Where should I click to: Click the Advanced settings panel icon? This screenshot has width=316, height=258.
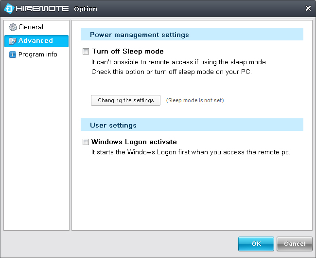tap(13, 41)
